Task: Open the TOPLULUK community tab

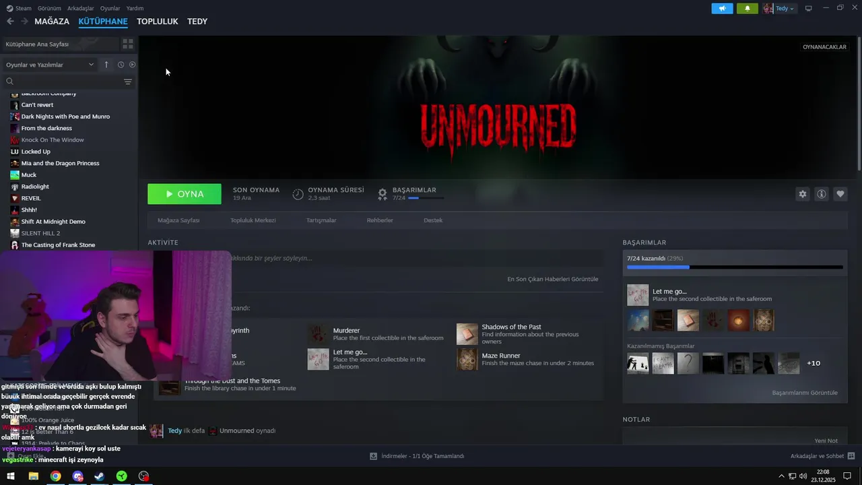Action: [x=157, y=22]
